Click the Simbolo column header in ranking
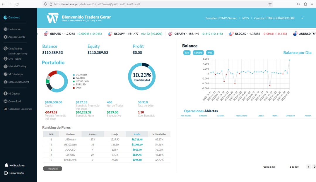 click(70, 134)
